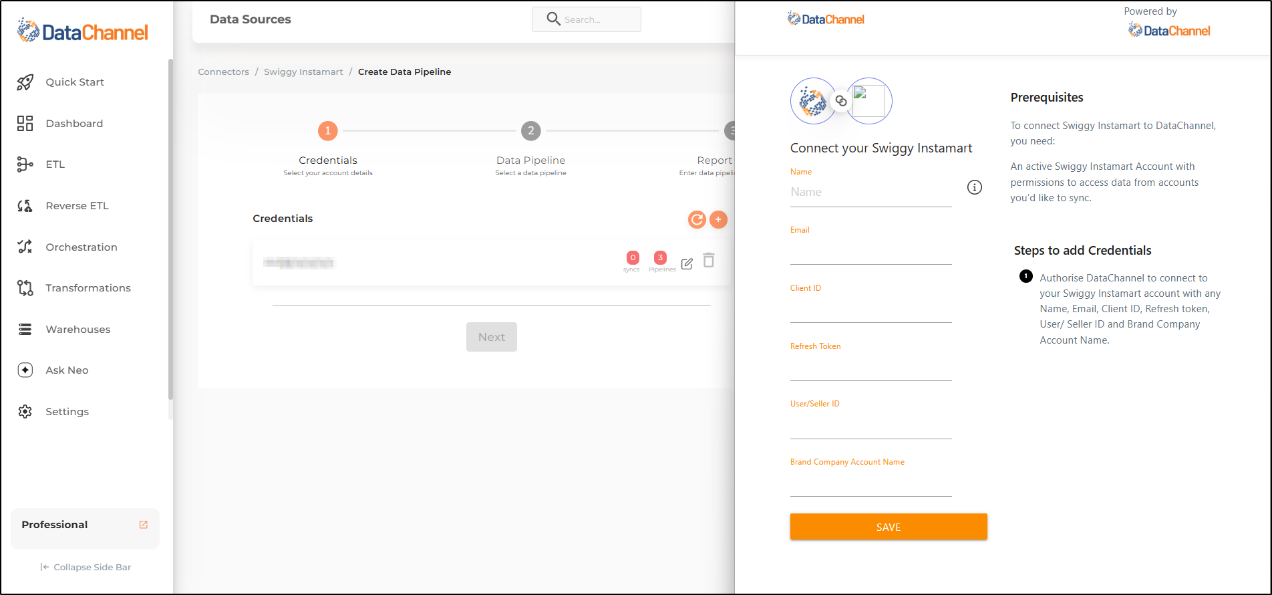This screenshot has height=595, width=1272.
Task: Click the Refresh Token input field
Action: (871, 368)
